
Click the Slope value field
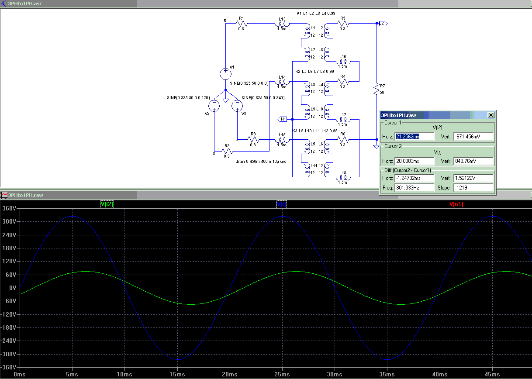[473, 188]
